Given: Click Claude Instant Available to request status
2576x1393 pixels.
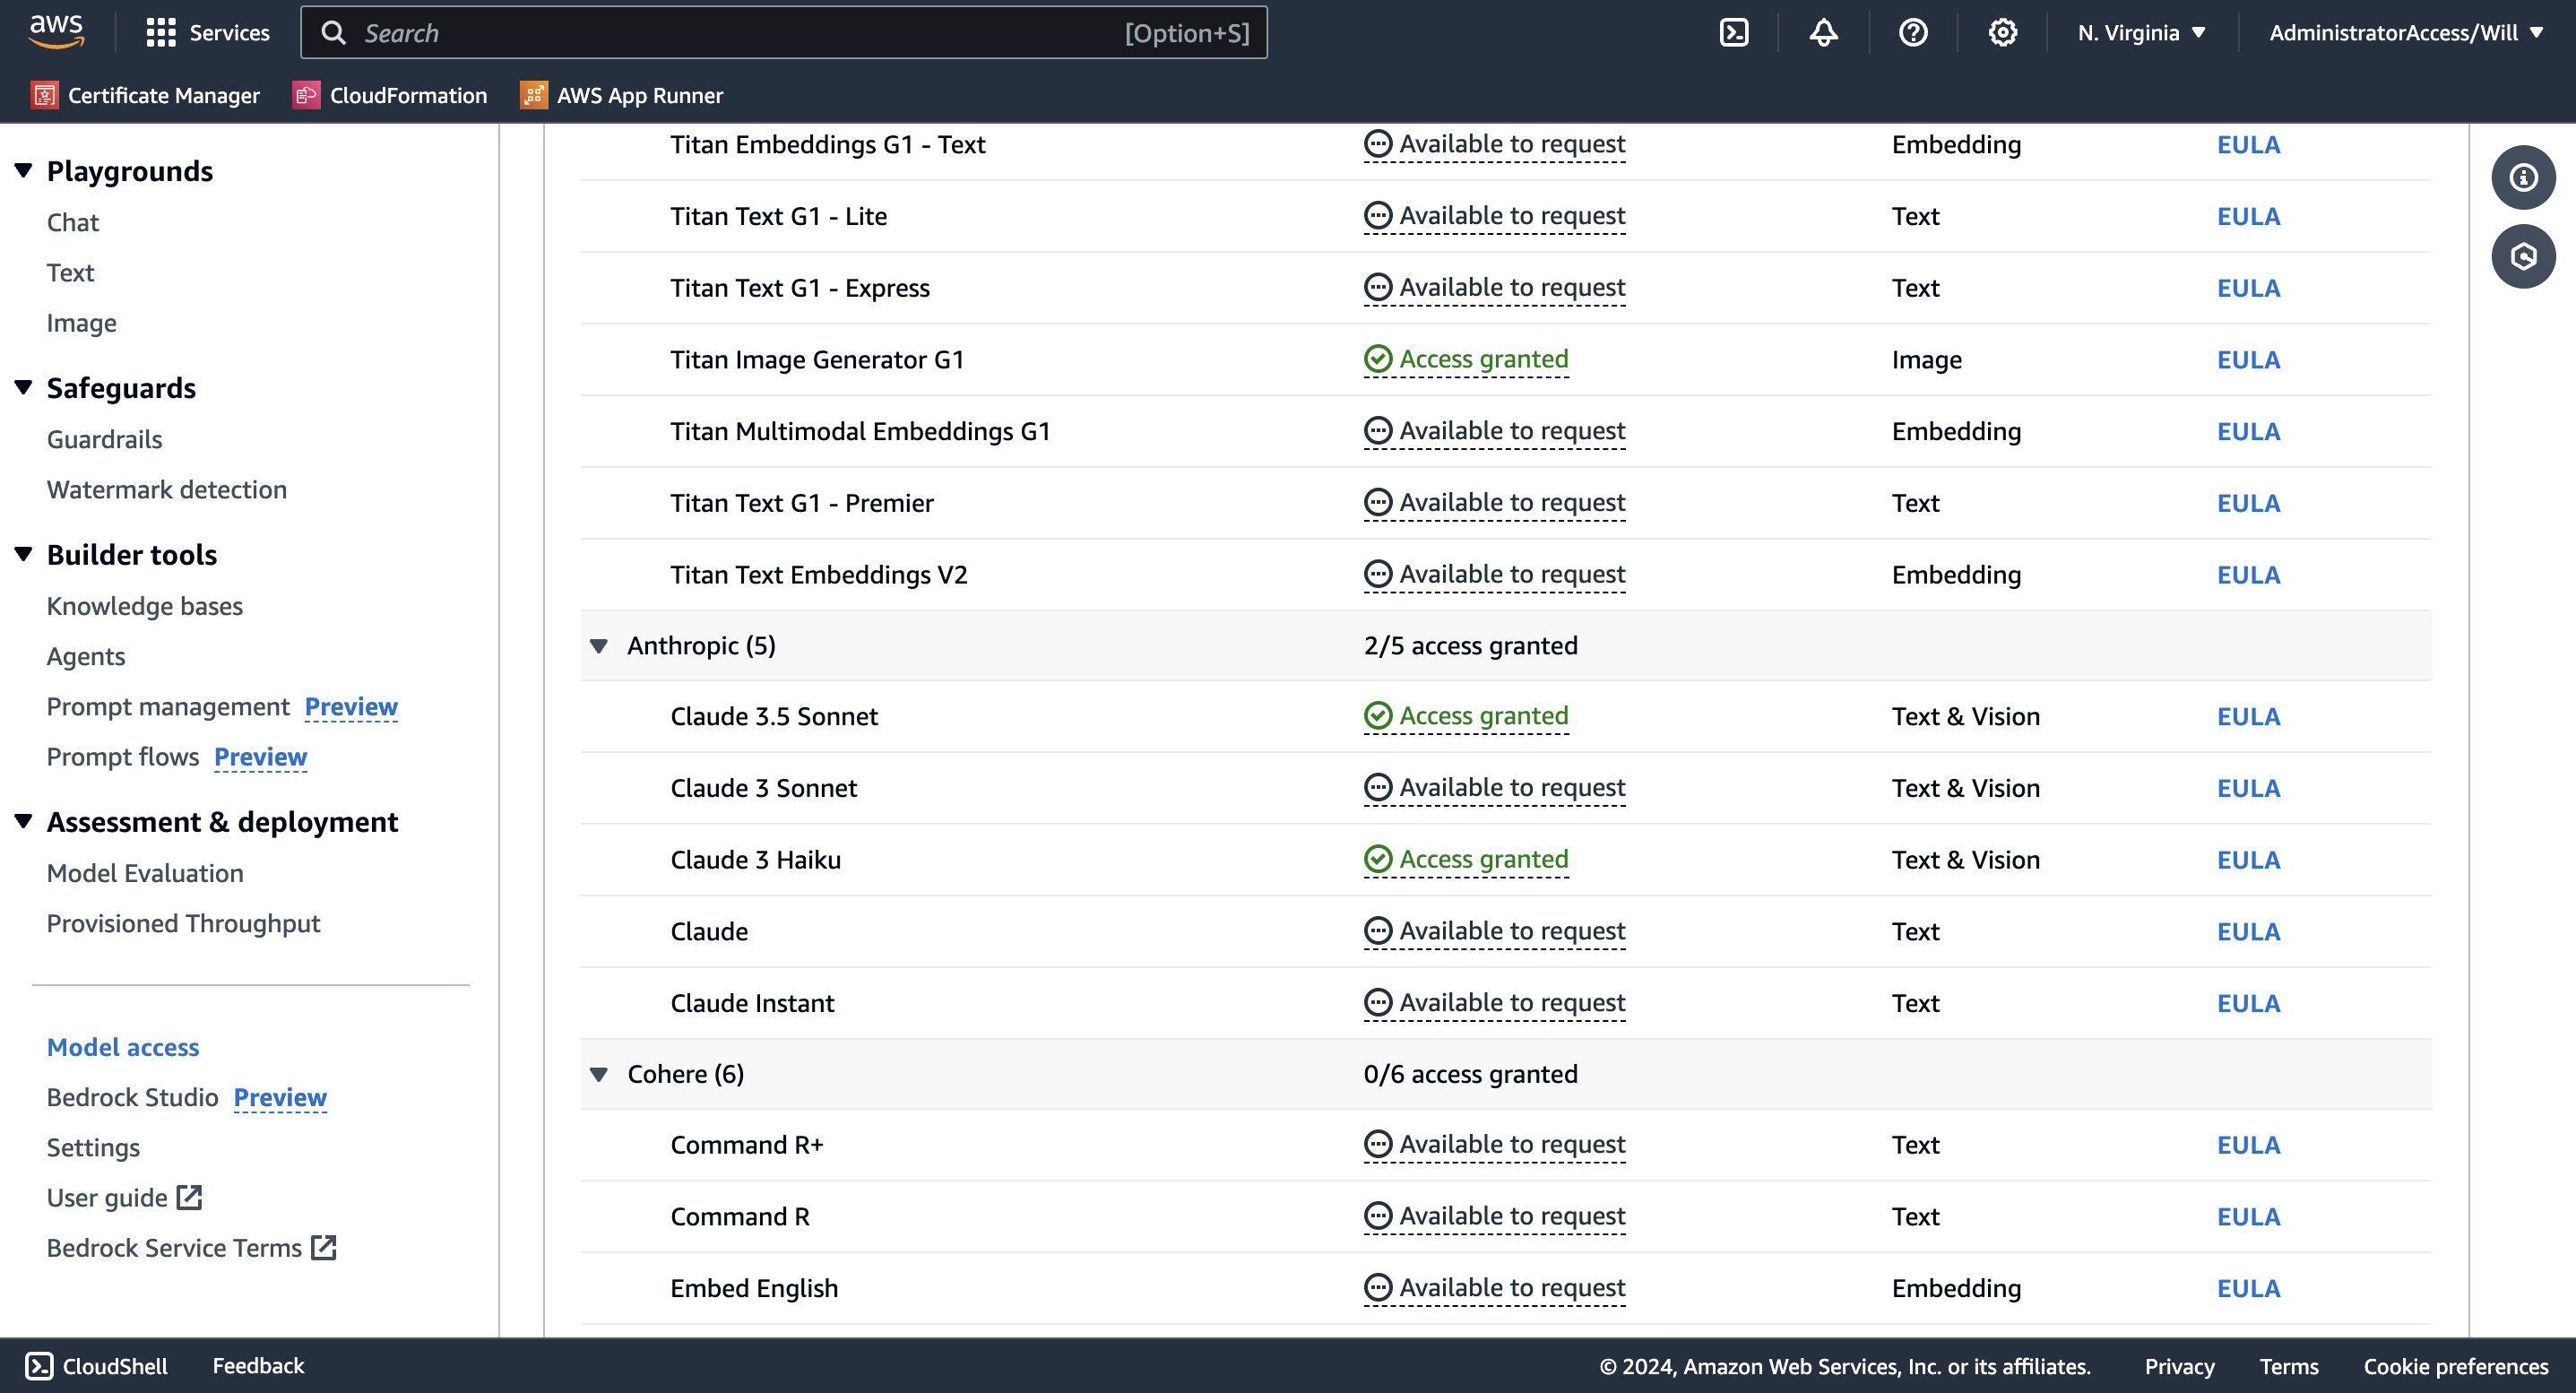Looking at the screenshot, I should point(1495,1003).
